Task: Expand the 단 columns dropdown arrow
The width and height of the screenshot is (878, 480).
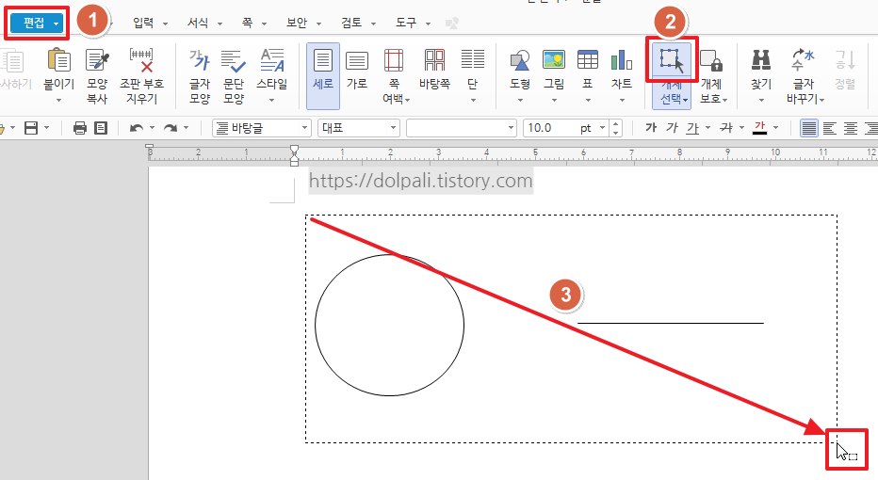Action: click(473, 101)
